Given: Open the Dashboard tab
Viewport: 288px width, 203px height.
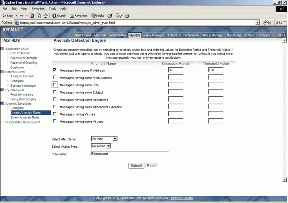Looking at the screenshot, I should tap(265, 35).
